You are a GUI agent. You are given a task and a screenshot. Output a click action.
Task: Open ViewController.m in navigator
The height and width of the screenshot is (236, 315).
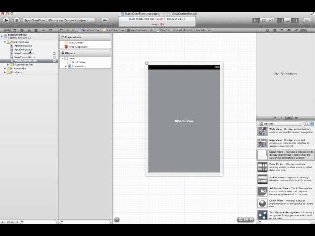pyautogui.click(x=25, y=57)
